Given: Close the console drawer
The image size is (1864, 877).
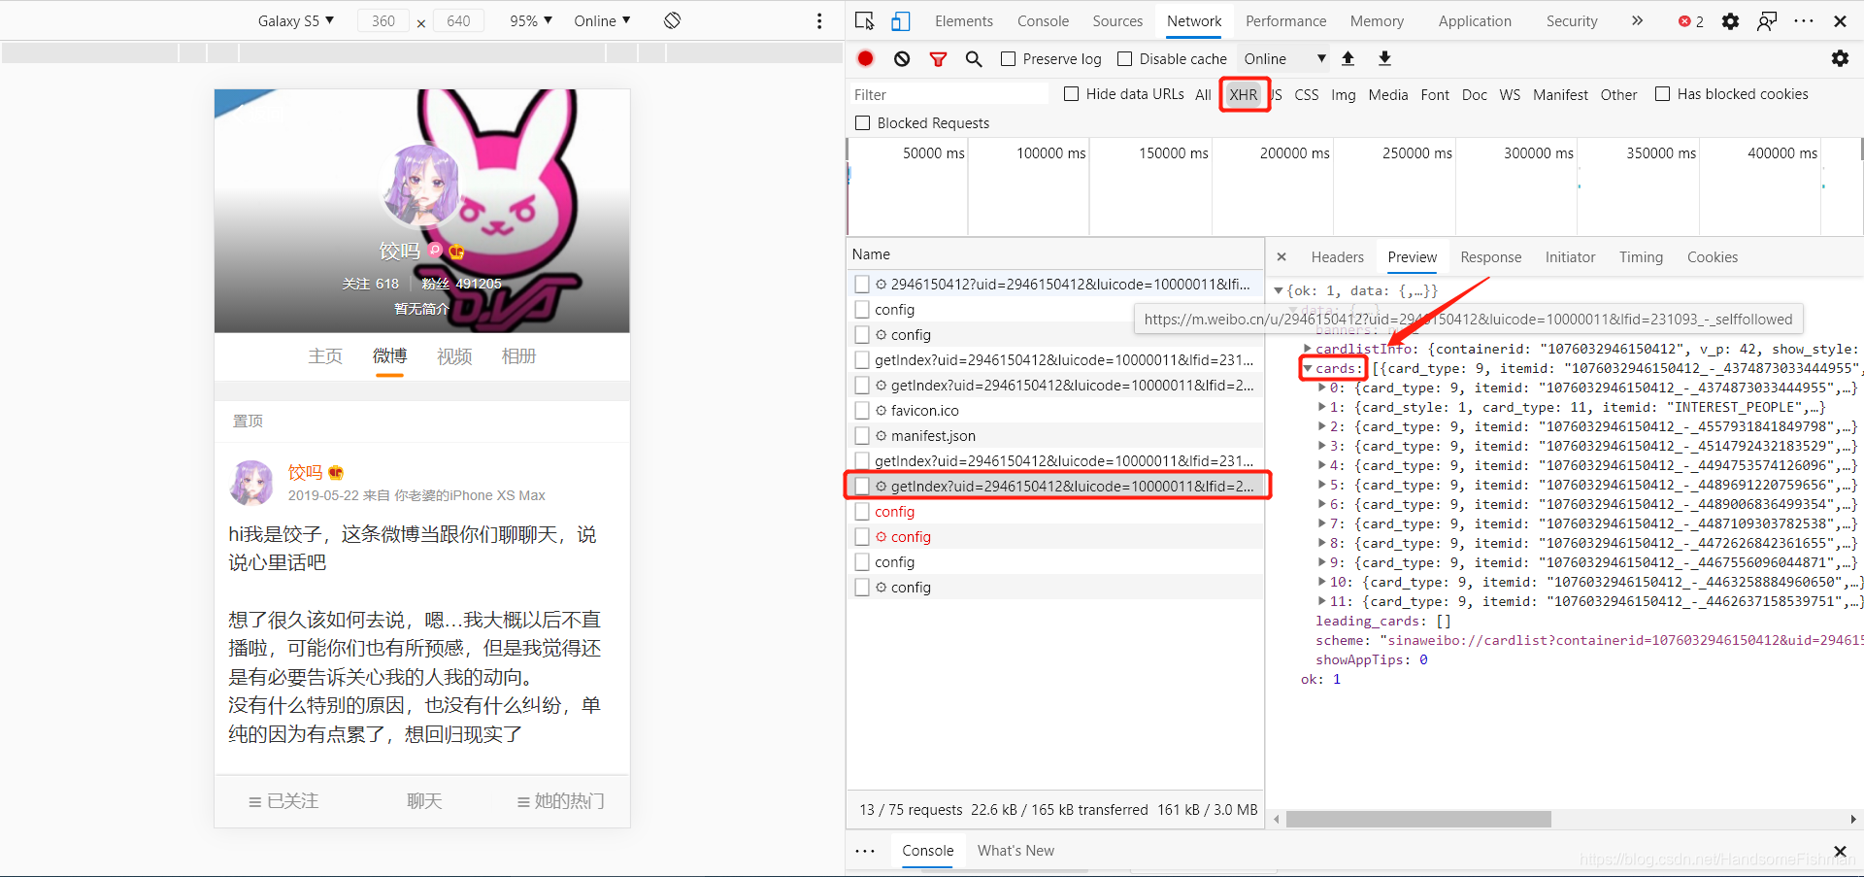Looking at the screenshot, I should tap(1840, 851).
